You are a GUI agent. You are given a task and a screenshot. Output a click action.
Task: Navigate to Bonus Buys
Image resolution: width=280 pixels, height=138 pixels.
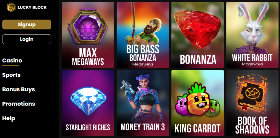[x=19, y=89]
